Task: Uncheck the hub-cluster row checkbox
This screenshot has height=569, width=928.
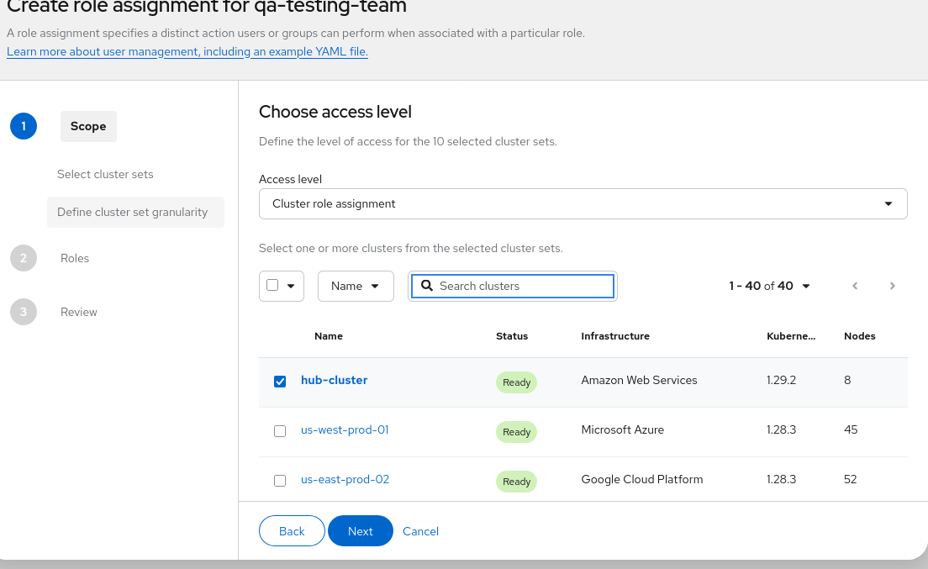Action: 280,382
